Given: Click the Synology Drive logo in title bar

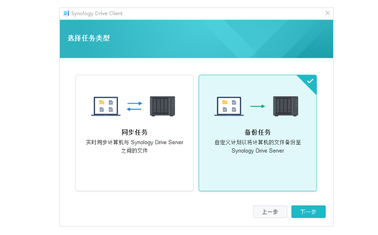Looking at the screenshot, I should [66, 13].
